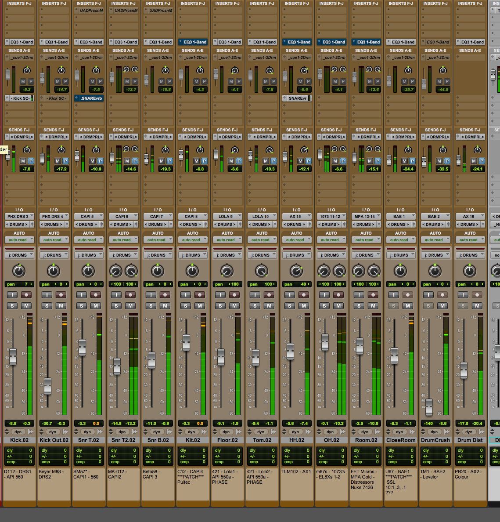Screen dimensions: 500x522
Task: Mute the DrumCrush track
Action: pos(442,306)
